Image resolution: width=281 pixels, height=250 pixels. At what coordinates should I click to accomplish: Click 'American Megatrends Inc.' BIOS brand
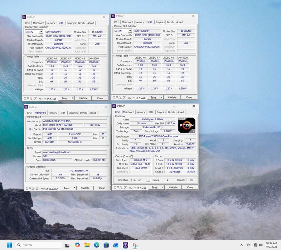click(x=74, y=152)
